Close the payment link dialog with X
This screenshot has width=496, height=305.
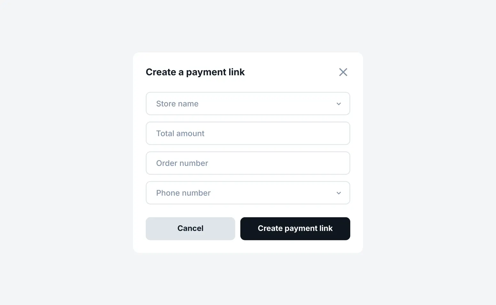[343, 72]
